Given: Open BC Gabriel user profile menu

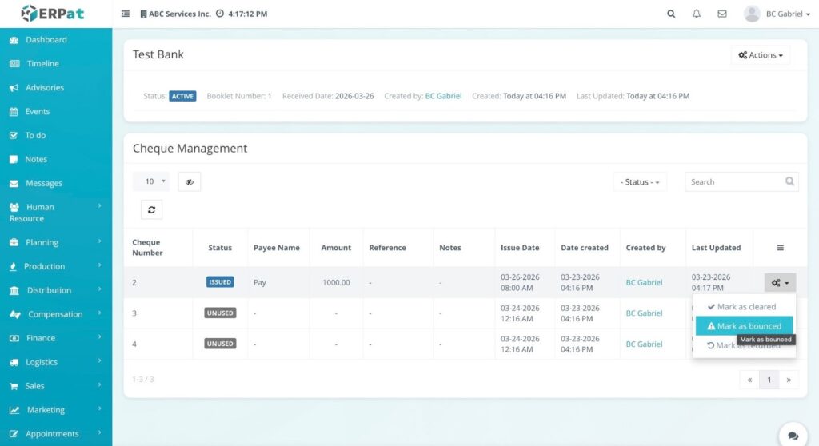Looking at the screenshot, I should [x=777, y=14].
